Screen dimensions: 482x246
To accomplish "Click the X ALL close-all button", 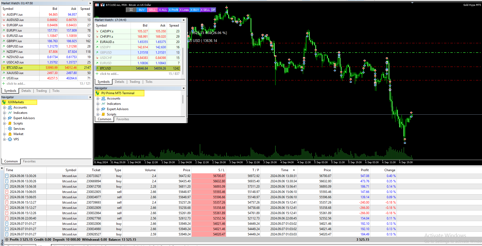I will [163, 10].
